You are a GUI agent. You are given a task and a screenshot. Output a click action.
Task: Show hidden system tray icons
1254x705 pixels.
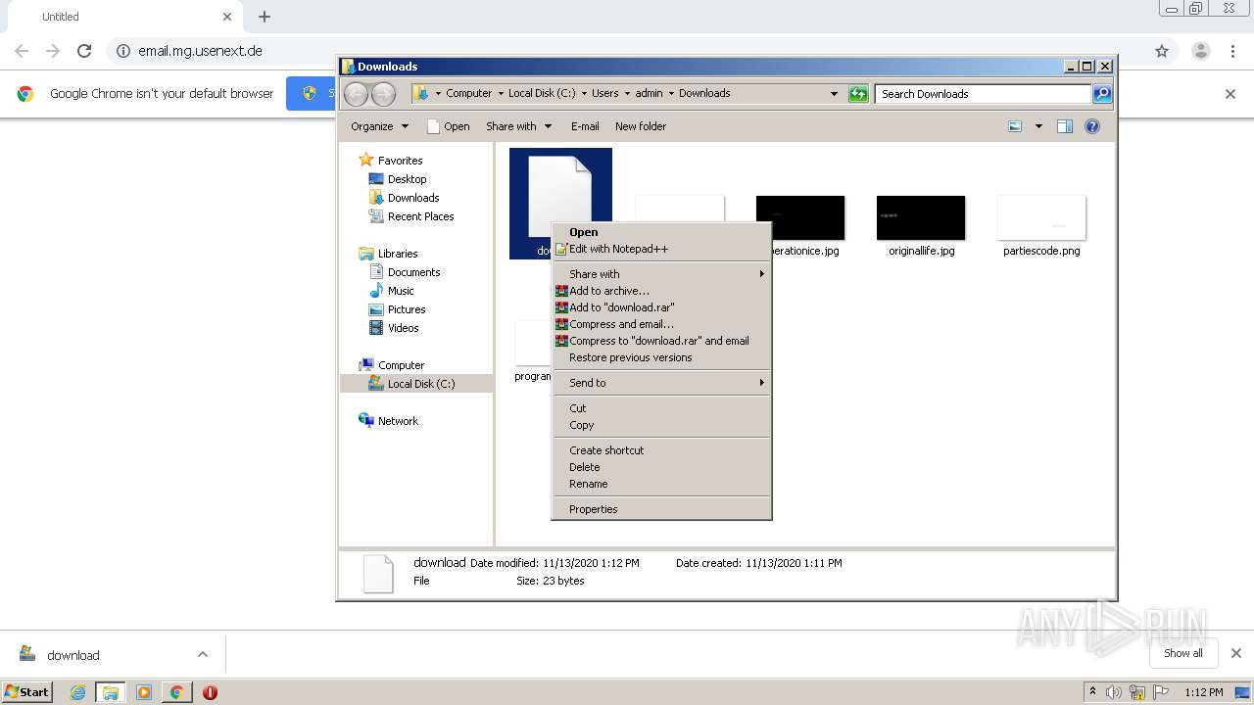(1092, 692)
